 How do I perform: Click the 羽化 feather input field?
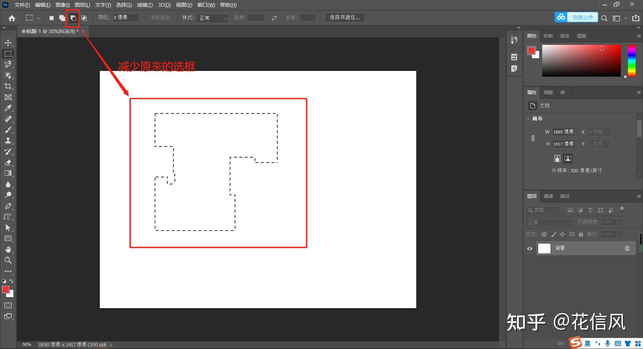126,18
